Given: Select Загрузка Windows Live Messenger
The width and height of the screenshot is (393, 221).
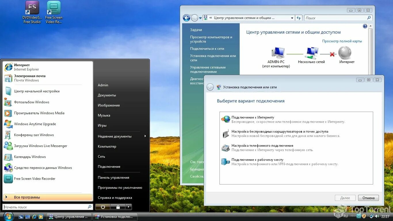Looking at the screenshot, I should (48, 146).
